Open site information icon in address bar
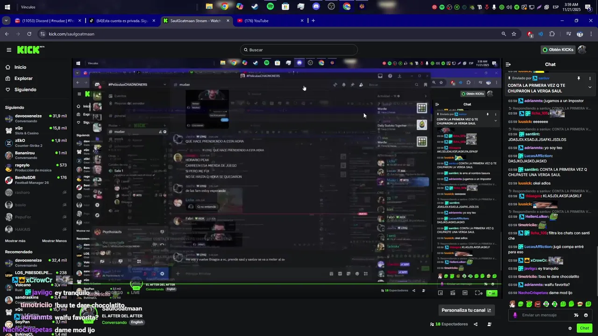This screenshot has width=598, height=336. pos(43,34)
